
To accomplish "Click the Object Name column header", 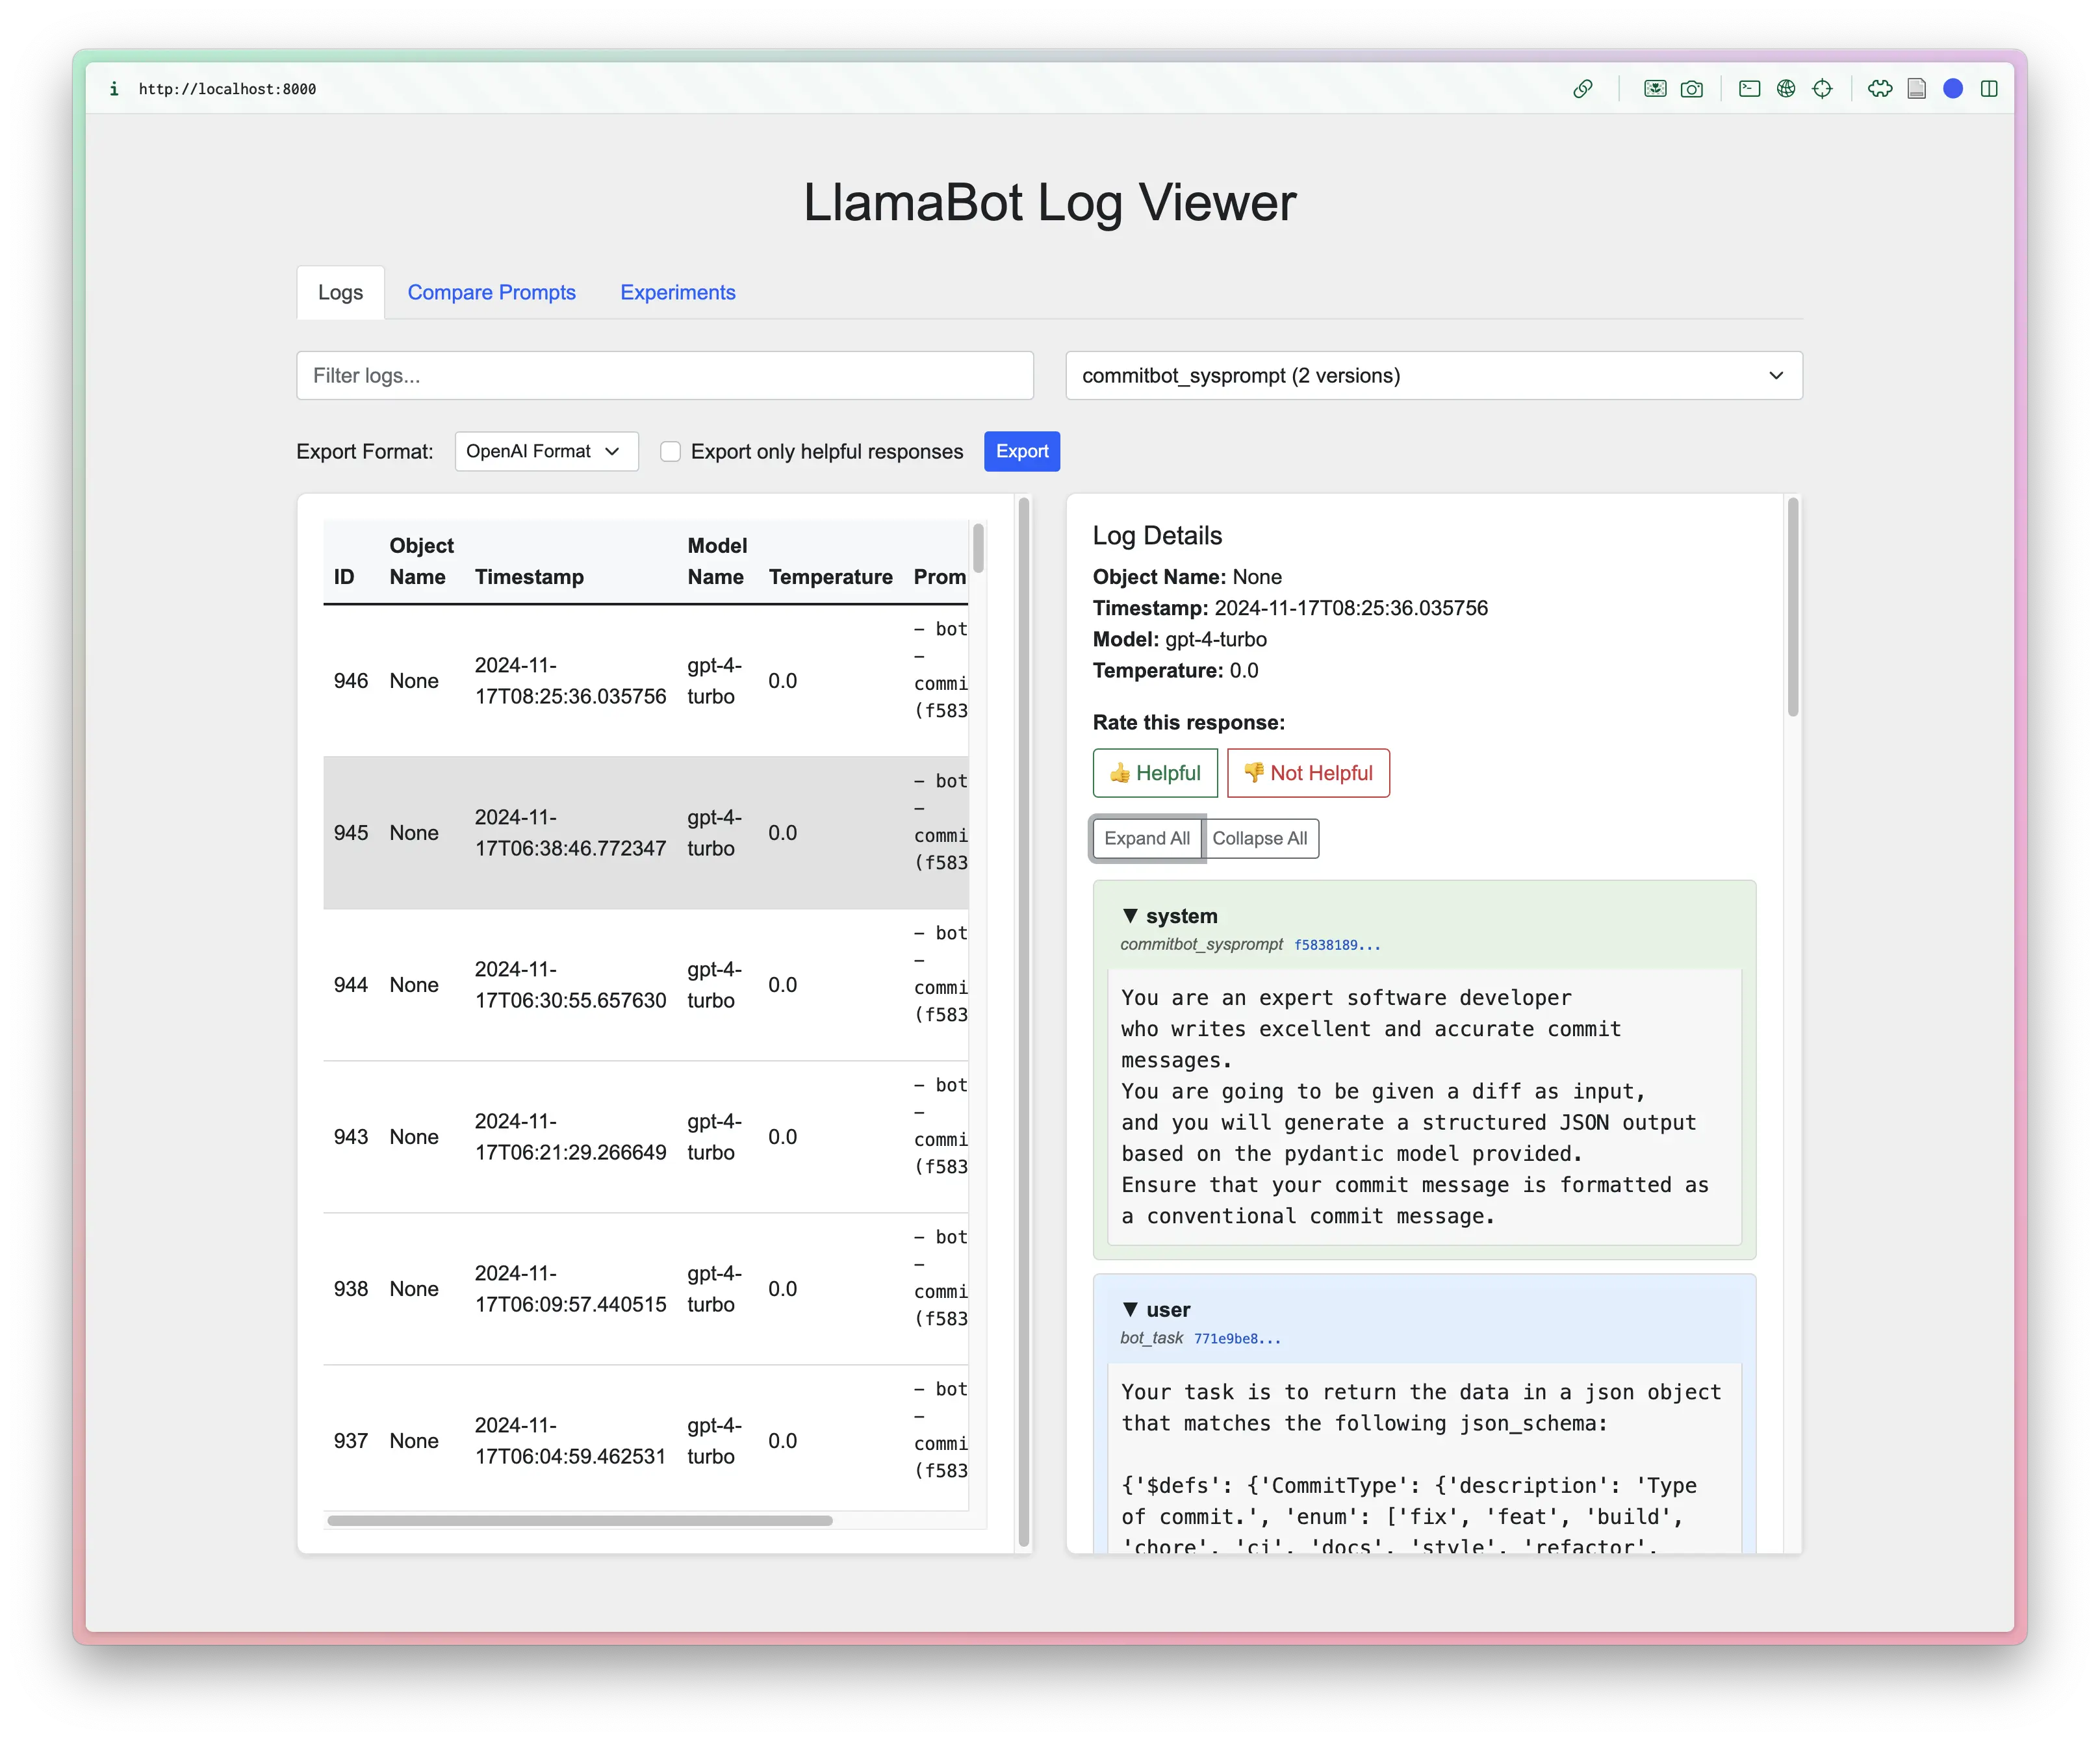I will pyautogui.click(x=421, y=561).
